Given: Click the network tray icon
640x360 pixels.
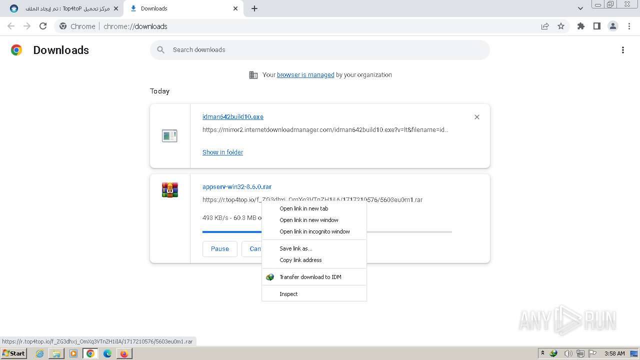Looking at the screenshot, I should pos(580,353).
